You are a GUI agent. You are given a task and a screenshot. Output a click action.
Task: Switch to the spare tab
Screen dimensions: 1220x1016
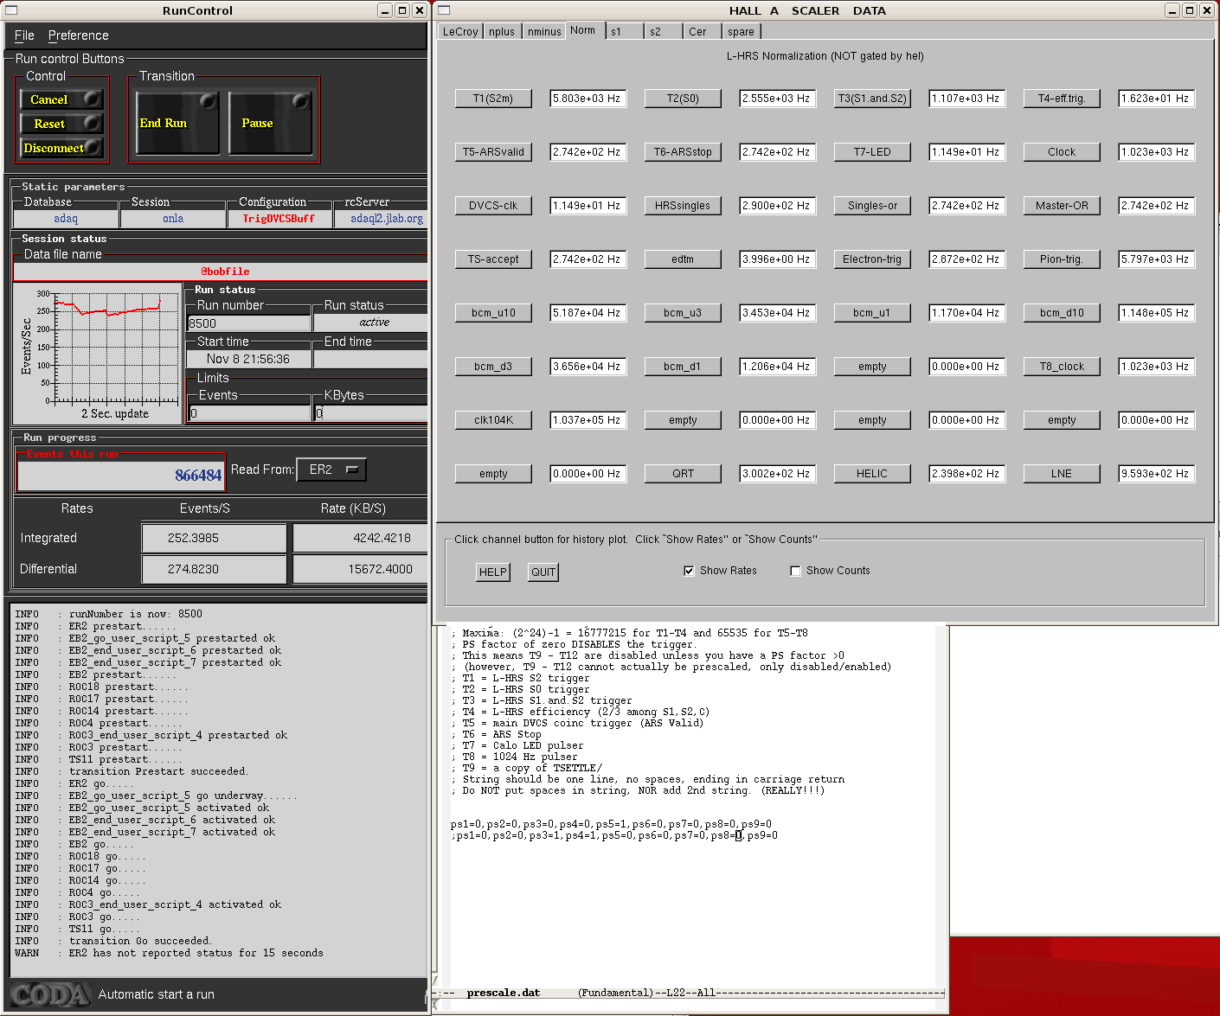742,31
